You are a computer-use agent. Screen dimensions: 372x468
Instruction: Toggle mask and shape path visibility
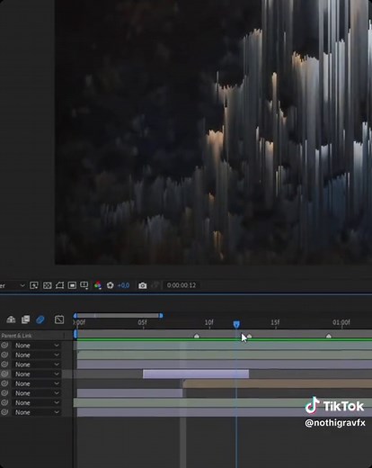[x=59, y=285]
